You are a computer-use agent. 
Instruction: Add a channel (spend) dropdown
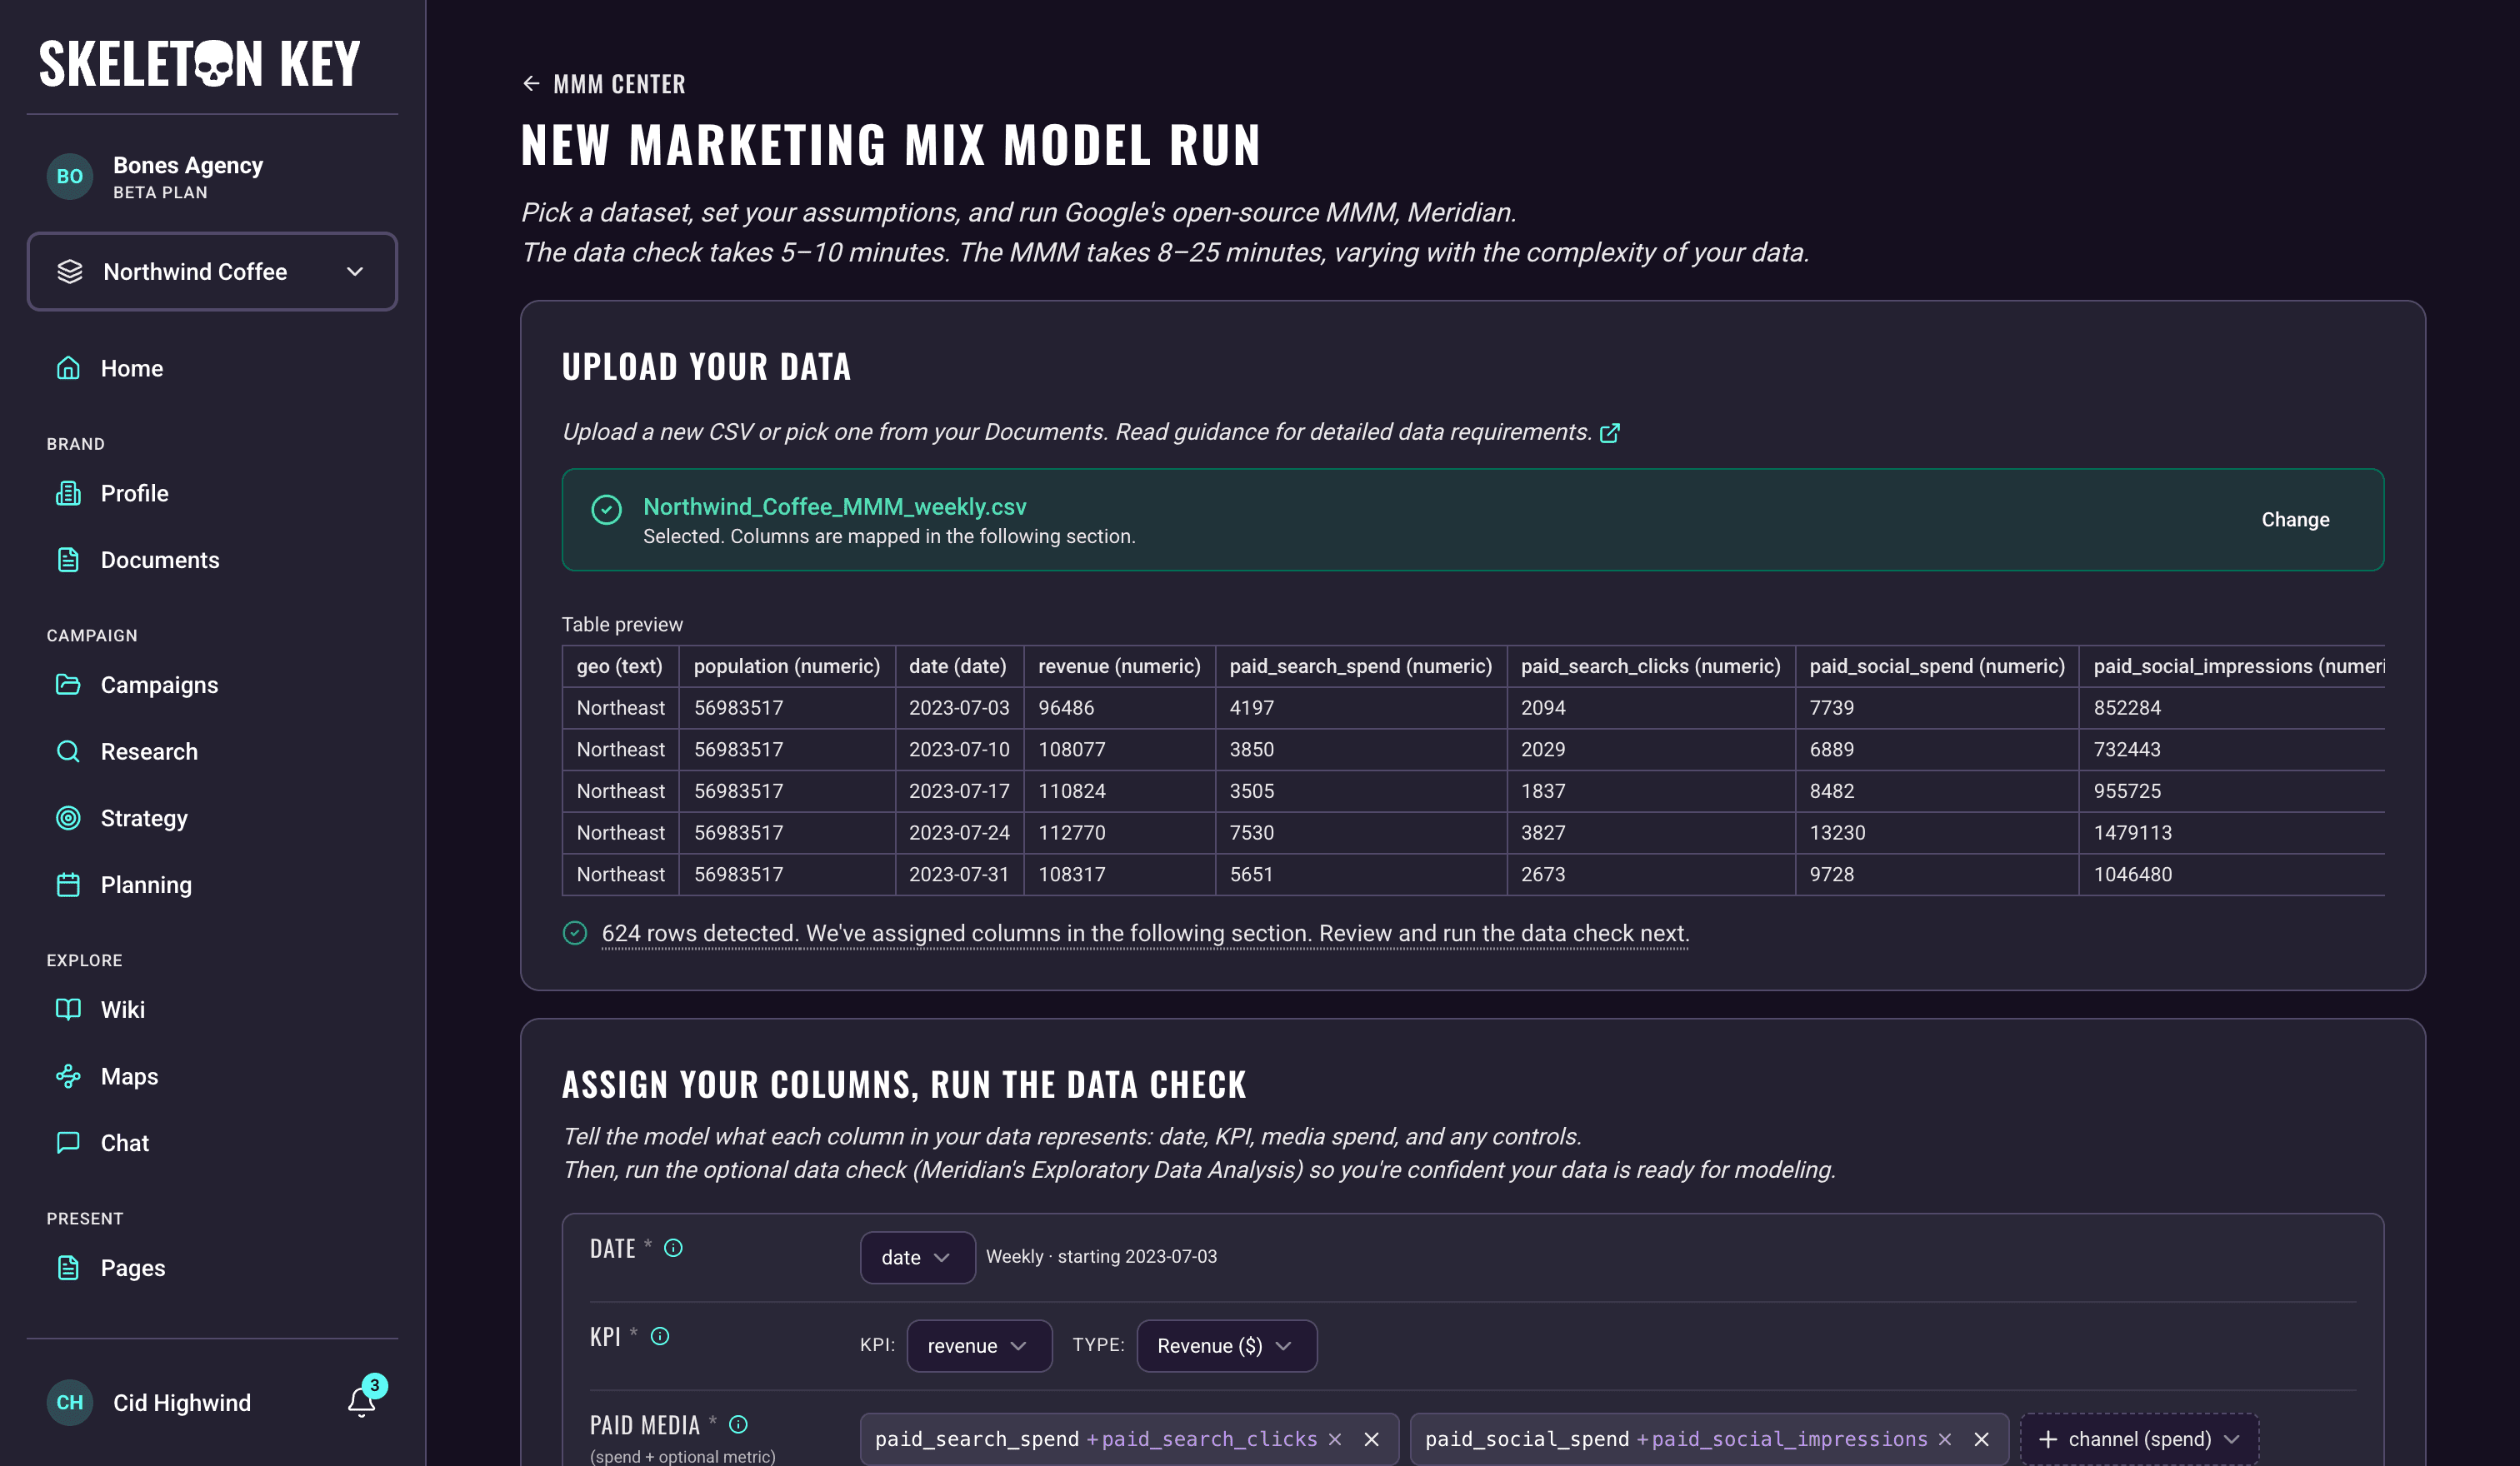[x=2139, y=1439]
